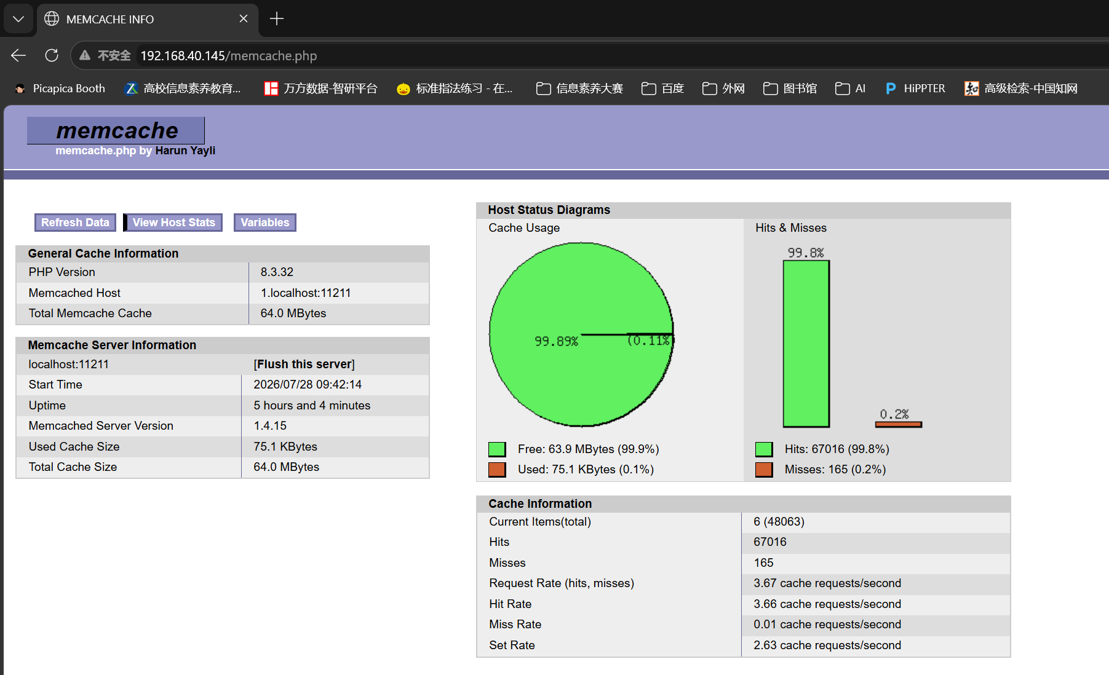Click the Current Items value 6 (48063)
Viewport: 1109px width, 675px height.
tap(779, 521)
